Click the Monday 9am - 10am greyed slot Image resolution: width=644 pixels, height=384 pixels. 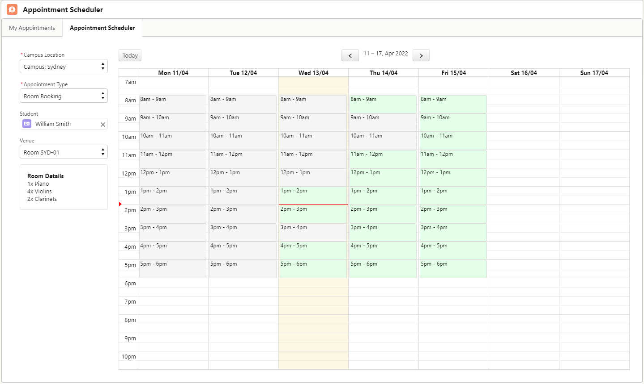click(x=172, y=122)
